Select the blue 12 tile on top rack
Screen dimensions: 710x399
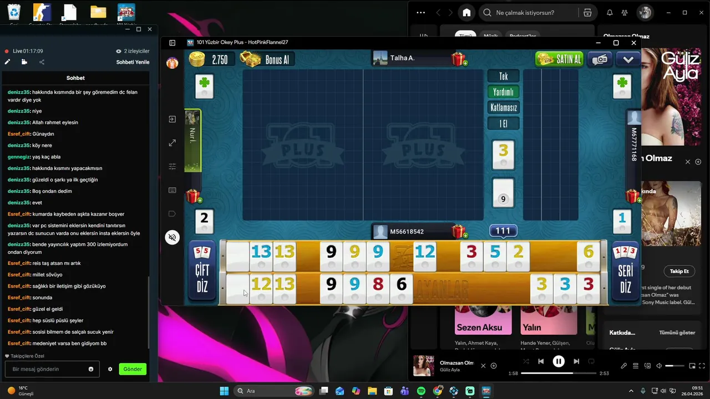pos(425,257)
